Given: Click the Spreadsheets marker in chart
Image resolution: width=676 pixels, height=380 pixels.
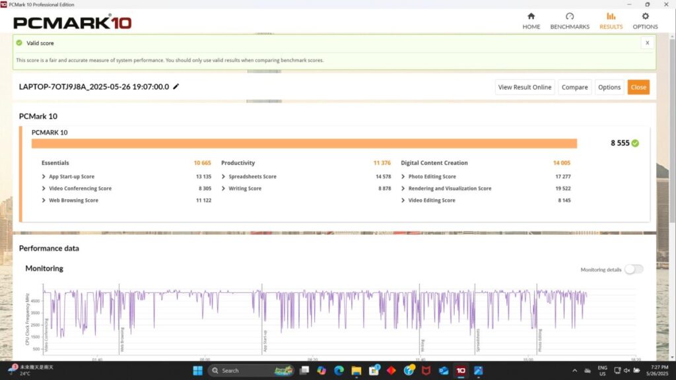Looking at the screenshot, I should pos(478,340).
